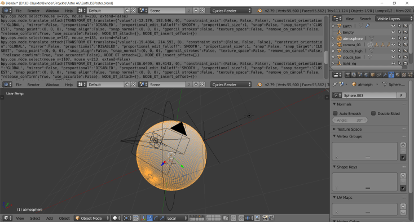Open the Render Layers properties tab
414x222 pixels.
354,75
